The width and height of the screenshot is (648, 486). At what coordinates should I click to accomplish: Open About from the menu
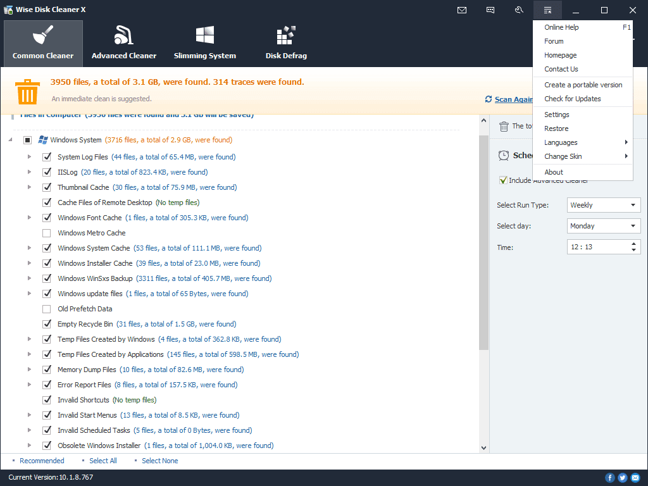coord(583,172)
